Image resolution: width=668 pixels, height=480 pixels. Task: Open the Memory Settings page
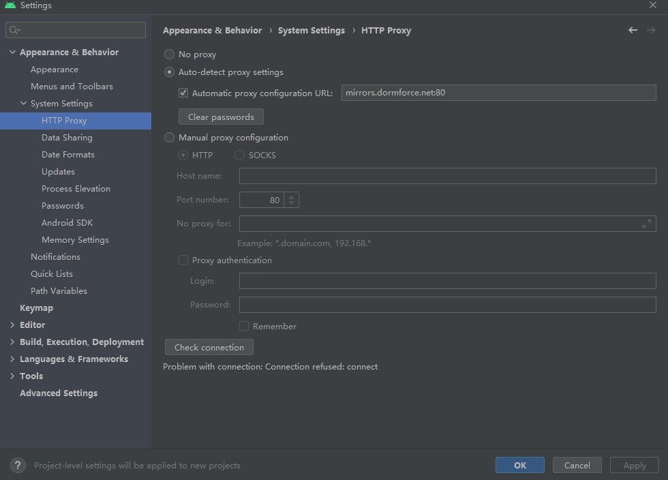(75, 240)
